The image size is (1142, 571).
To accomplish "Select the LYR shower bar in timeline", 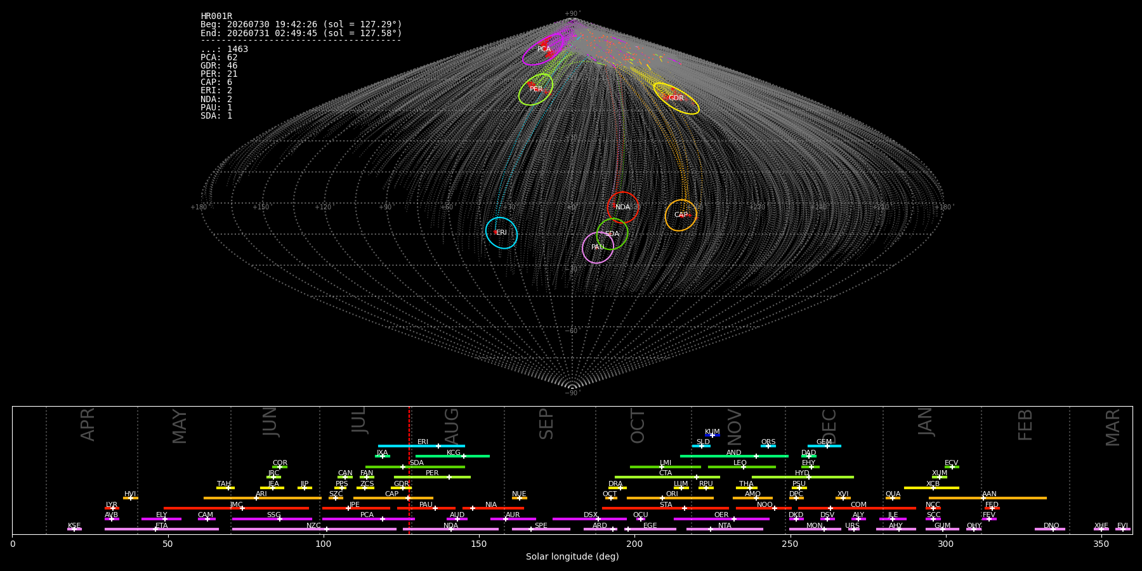I will point(112,508).
